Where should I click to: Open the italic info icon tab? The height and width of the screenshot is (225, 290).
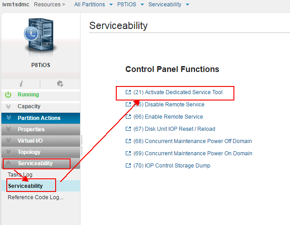tap(21, 84)
